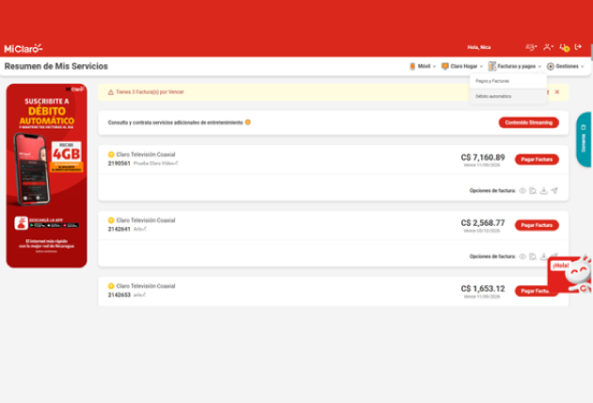Click the Facturas y pagos receipt icon
The width and height of the screenshot is (593, 403).
point(492,66)
